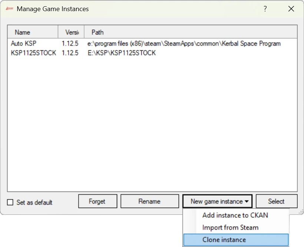Select the Auto KSP instance row
The width and height of the screenshot is (304, 247).
(152, 43)
